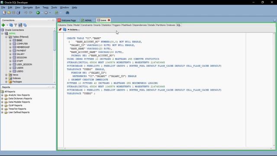Viewport: 277px width, 156px height.
Task: Switch to the Grants sub-tab
Action: 97,25
